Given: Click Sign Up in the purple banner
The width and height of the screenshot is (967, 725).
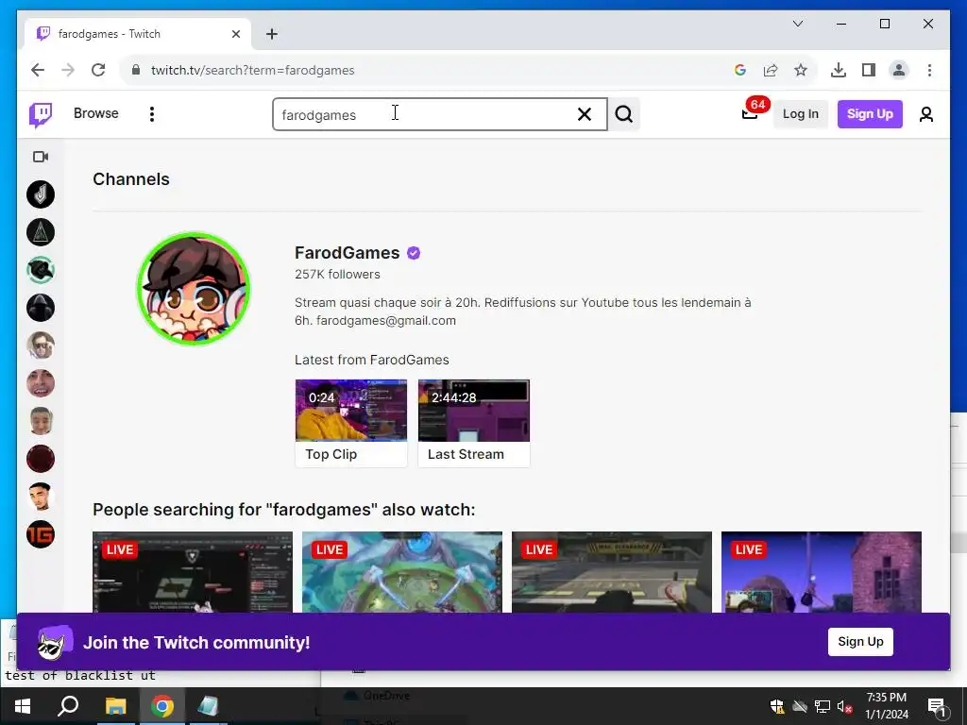Looking at the screenshot, I should (860, 642).
